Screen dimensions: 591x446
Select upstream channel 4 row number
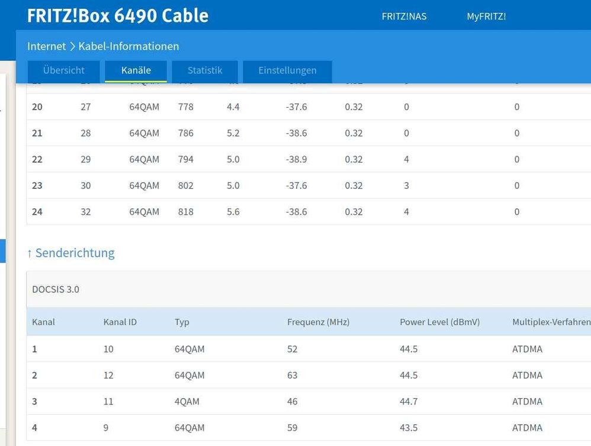coord(34,428)
